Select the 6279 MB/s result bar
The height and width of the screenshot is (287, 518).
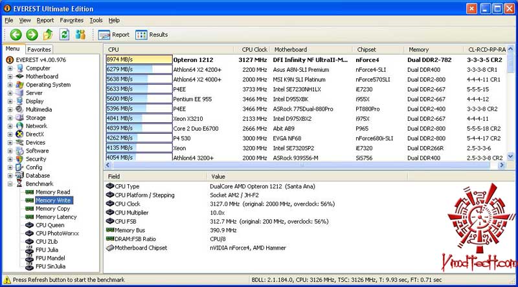coord(139,69)
